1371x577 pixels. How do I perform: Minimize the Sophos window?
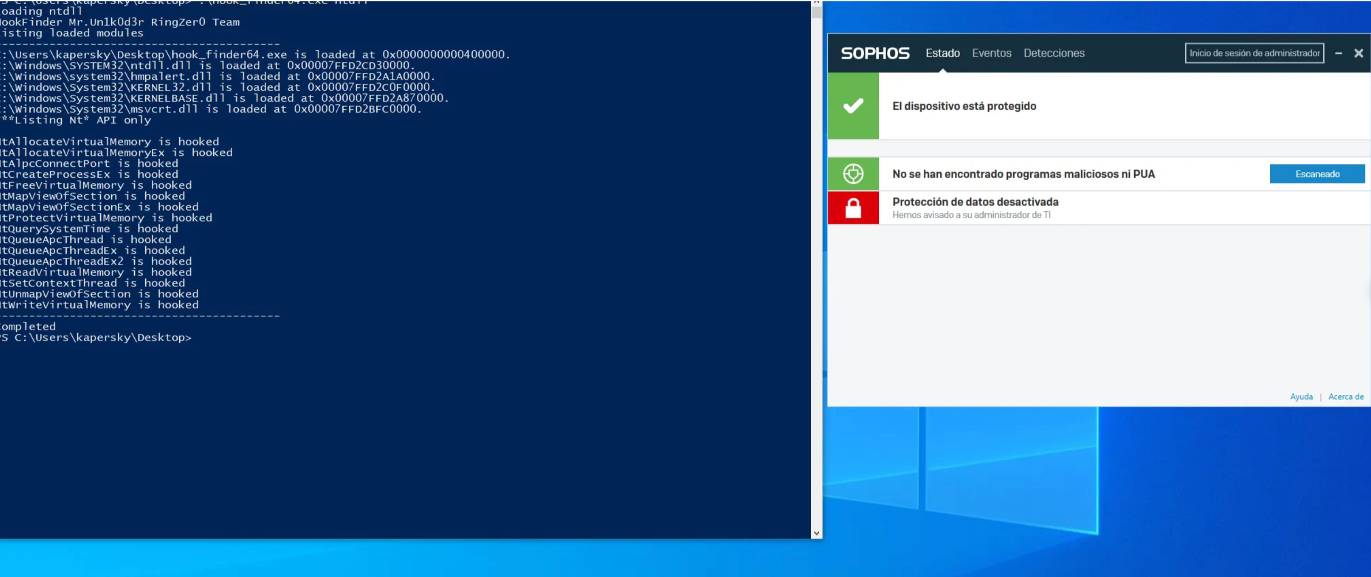[1338, 53]
